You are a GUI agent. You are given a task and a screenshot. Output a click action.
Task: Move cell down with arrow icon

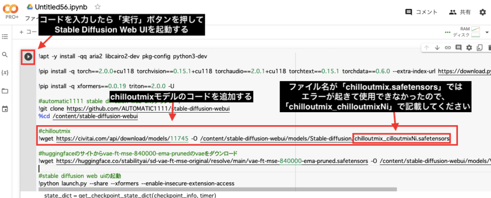click(437, 47)
